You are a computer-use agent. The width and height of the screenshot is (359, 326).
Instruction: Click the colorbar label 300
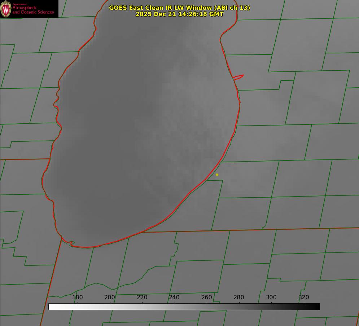(x=271, y=297)
